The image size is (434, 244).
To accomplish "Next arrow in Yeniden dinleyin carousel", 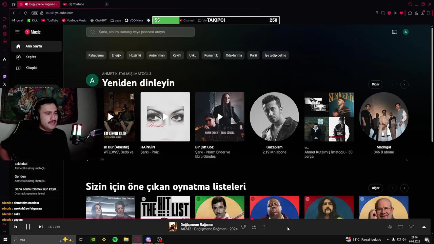I will (404, 84).
